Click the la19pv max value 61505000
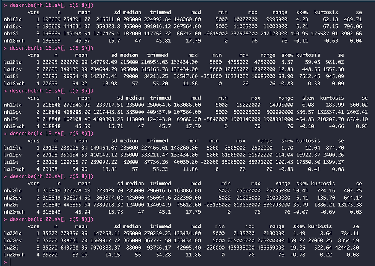The image size is (375, 266). point(233,155)
